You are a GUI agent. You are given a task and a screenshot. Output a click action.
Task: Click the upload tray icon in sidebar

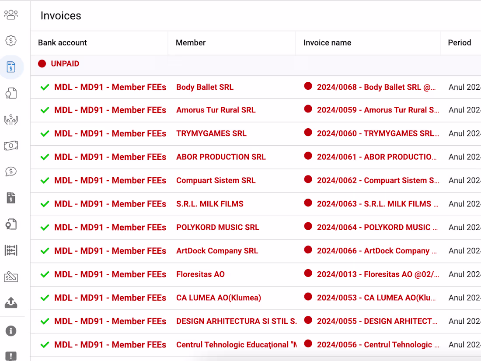click(11, 302)
